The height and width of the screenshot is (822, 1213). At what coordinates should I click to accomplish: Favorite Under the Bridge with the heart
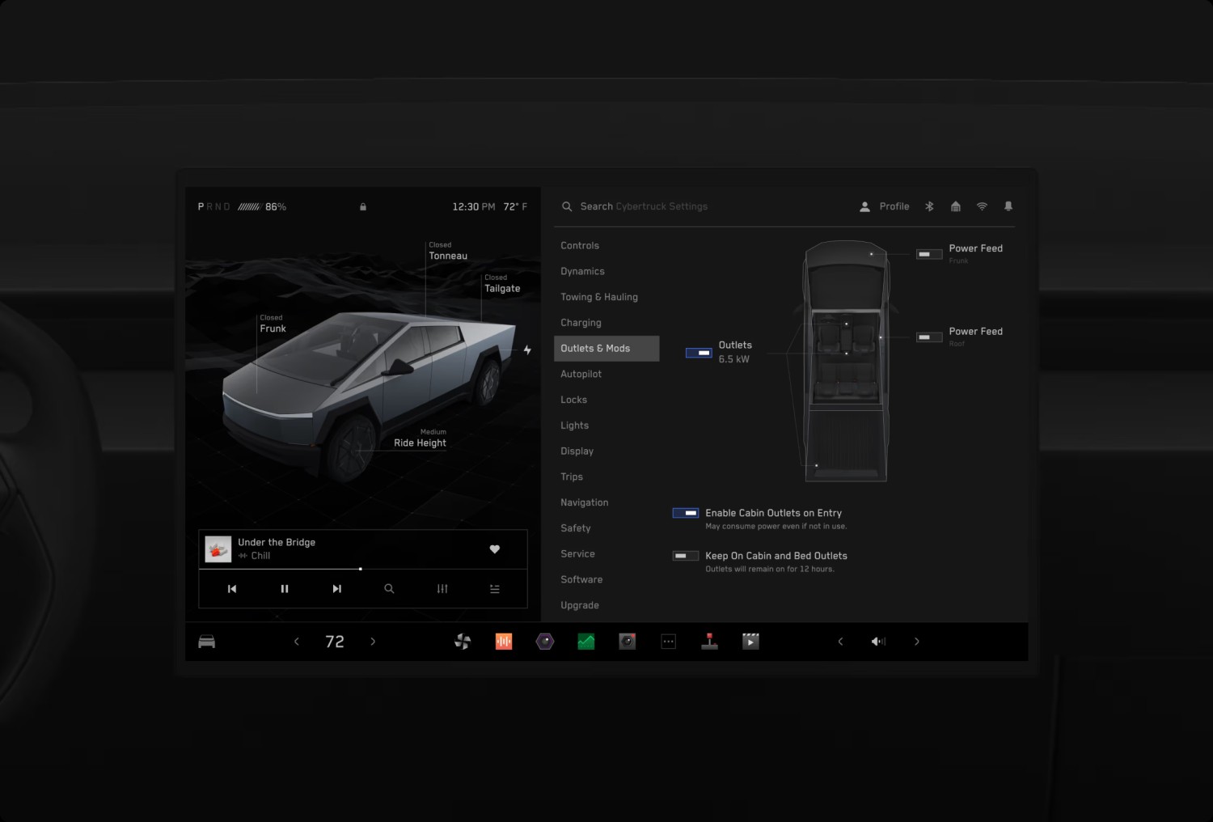click(495, 549)
